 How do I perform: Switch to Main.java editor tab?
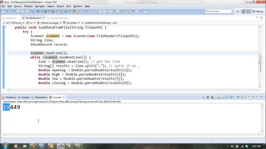click(x=10, y=18)
